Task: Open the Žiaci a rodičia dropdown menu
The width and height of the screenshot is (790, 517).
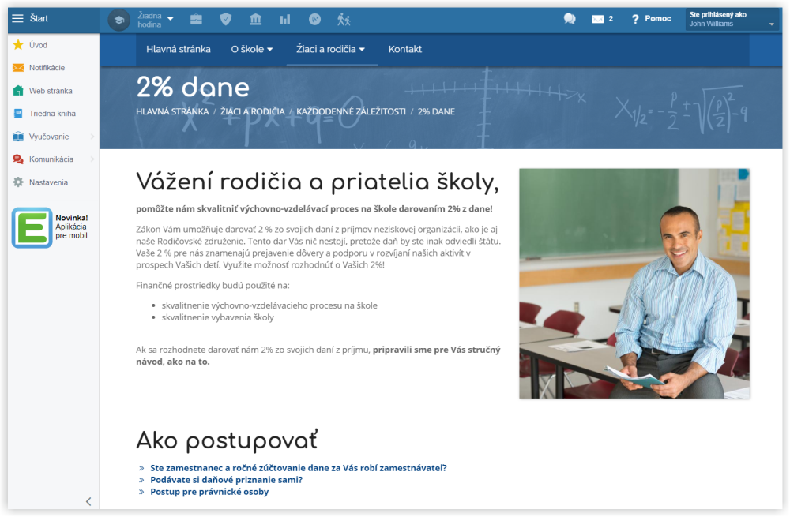Action: [x=330, y=50]
